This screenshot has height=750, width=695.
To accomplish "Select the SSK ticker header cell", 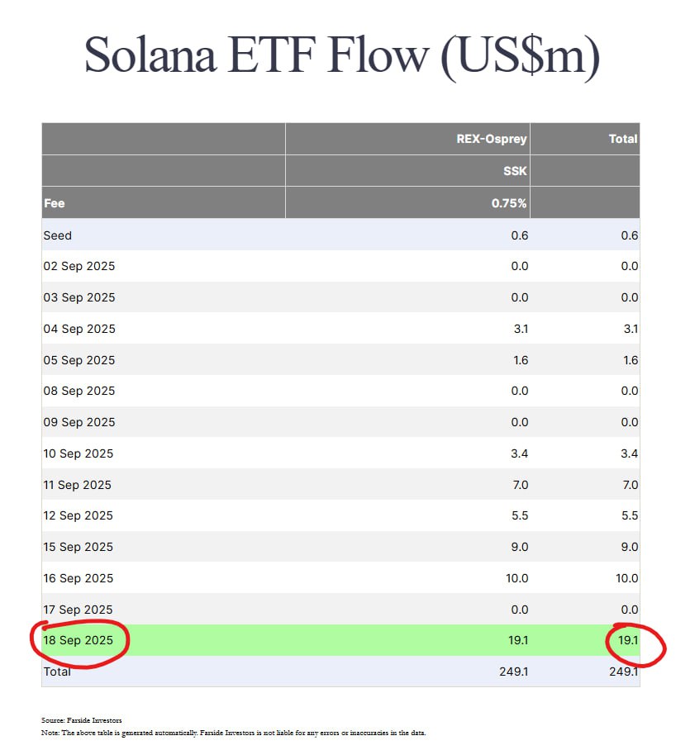I will click(x=516, y=171).
